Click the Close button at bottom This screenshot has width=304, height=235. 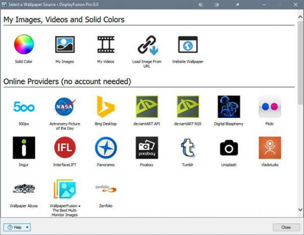tap(286, 227)
